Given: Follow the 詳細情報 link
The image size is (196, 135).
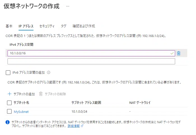Looking at the screenshot, I should [73, 126].
